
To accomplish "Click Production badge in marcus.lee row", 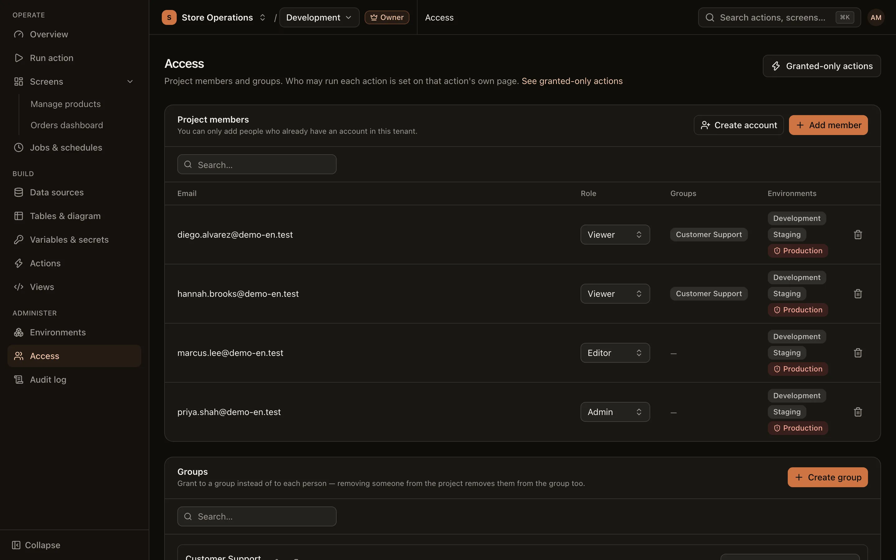I will coord(797,369).
